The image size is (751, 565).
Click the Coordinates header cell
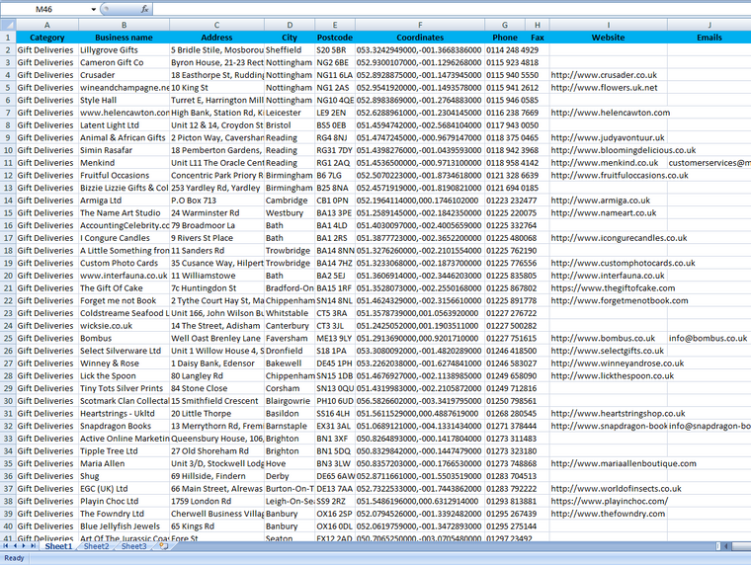pyautogui.click(x=420, y=38)
